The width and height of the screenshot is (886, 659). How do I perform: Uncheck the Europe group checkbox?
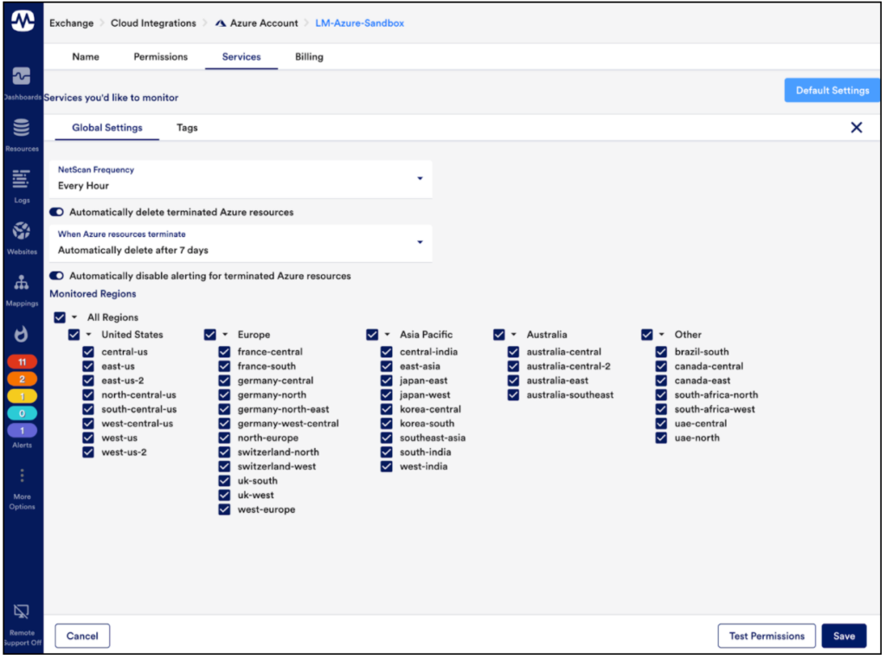point(210,335)
